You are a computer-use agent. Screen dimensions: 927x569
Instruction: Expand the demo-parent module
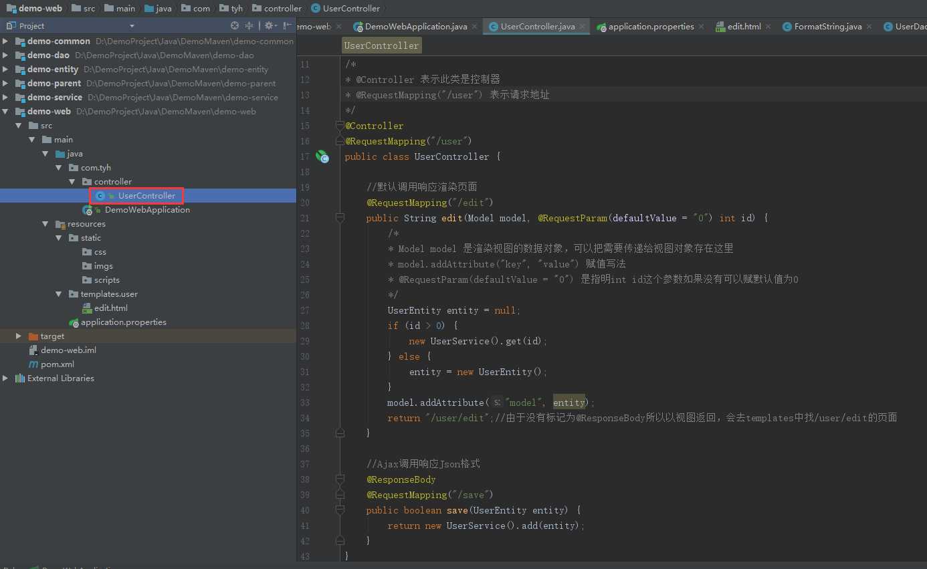[x=6, y=84]
